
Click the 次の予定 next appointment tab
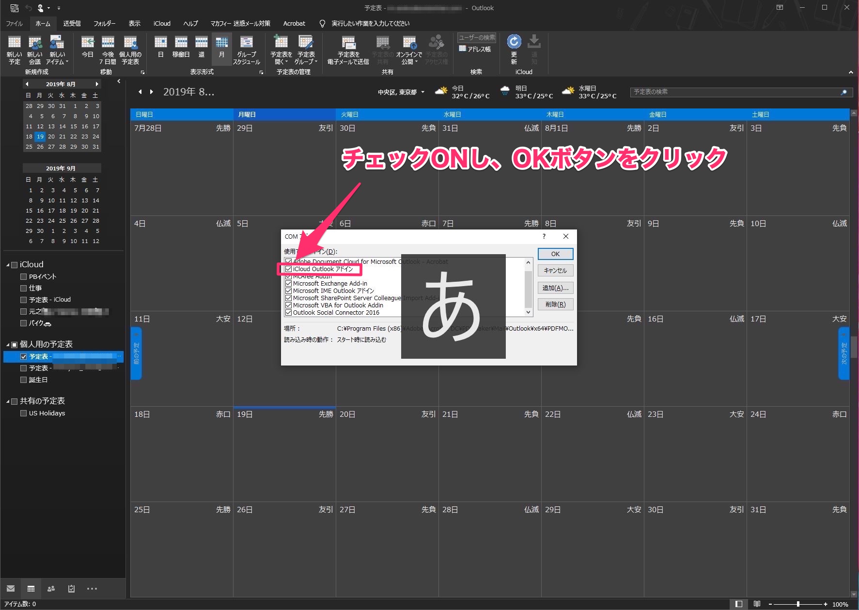click(844, 353)
